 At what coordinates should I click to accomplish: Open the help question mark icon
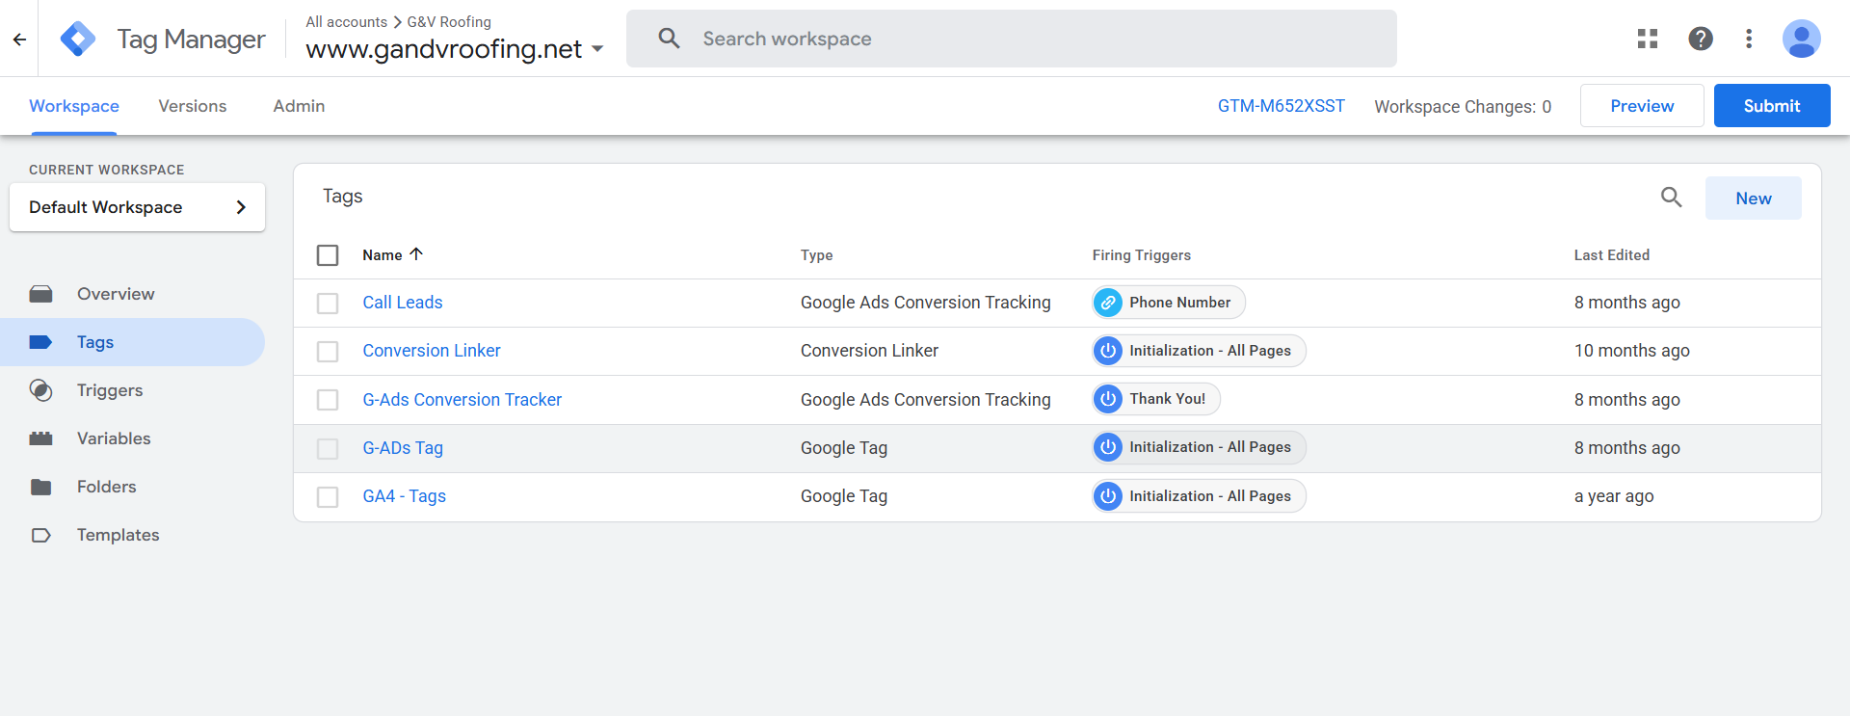click(x=1701, y=39)
